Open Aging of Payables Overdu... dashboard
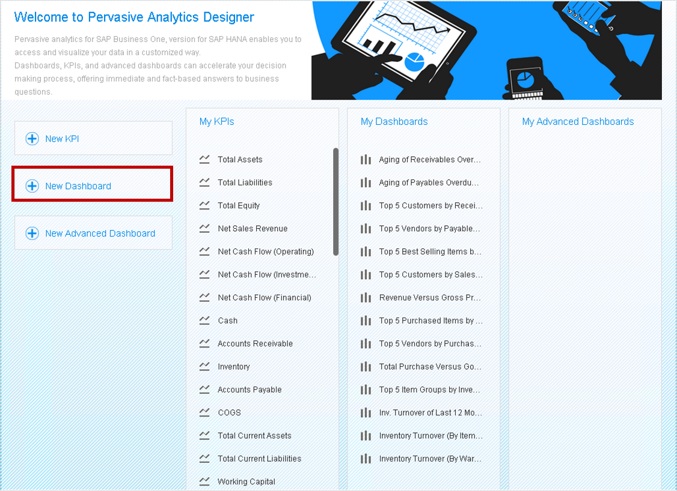This screenshot has width=677, height=491. (429, 182)
